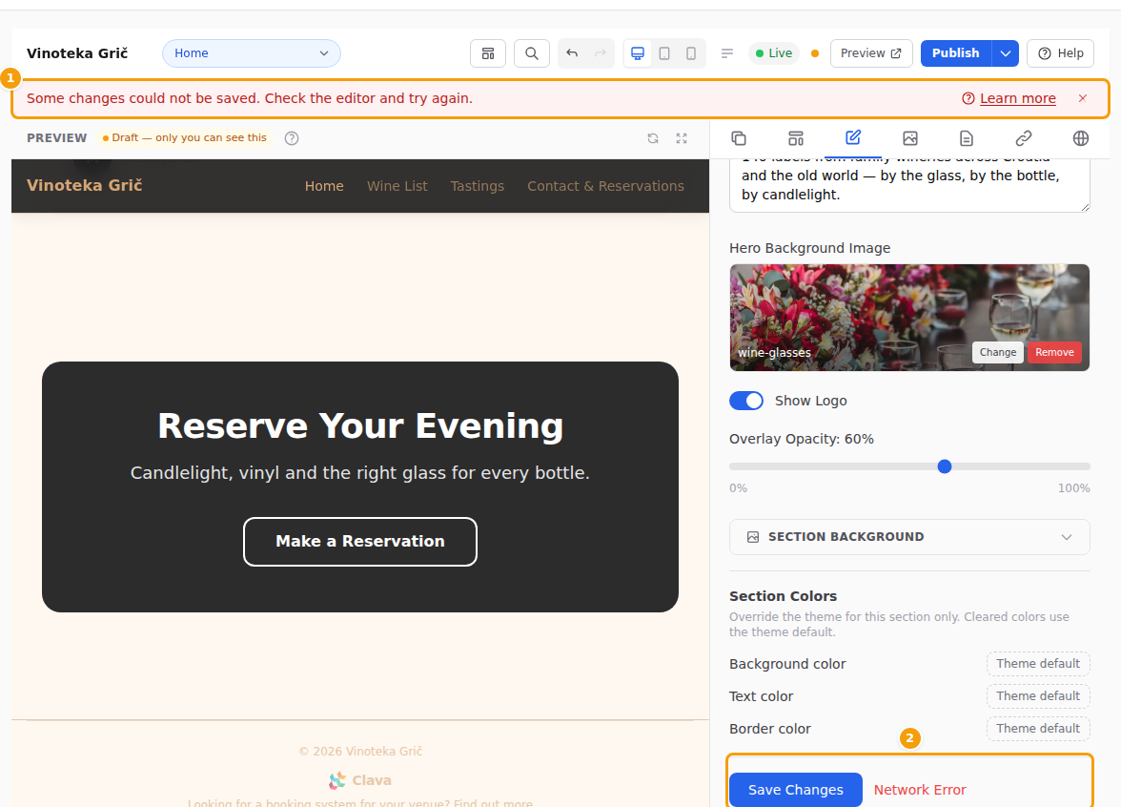Refresh the preview pane
Image resolution: width=1121 pixels, height=807 pixels.
tap(653, 138)
